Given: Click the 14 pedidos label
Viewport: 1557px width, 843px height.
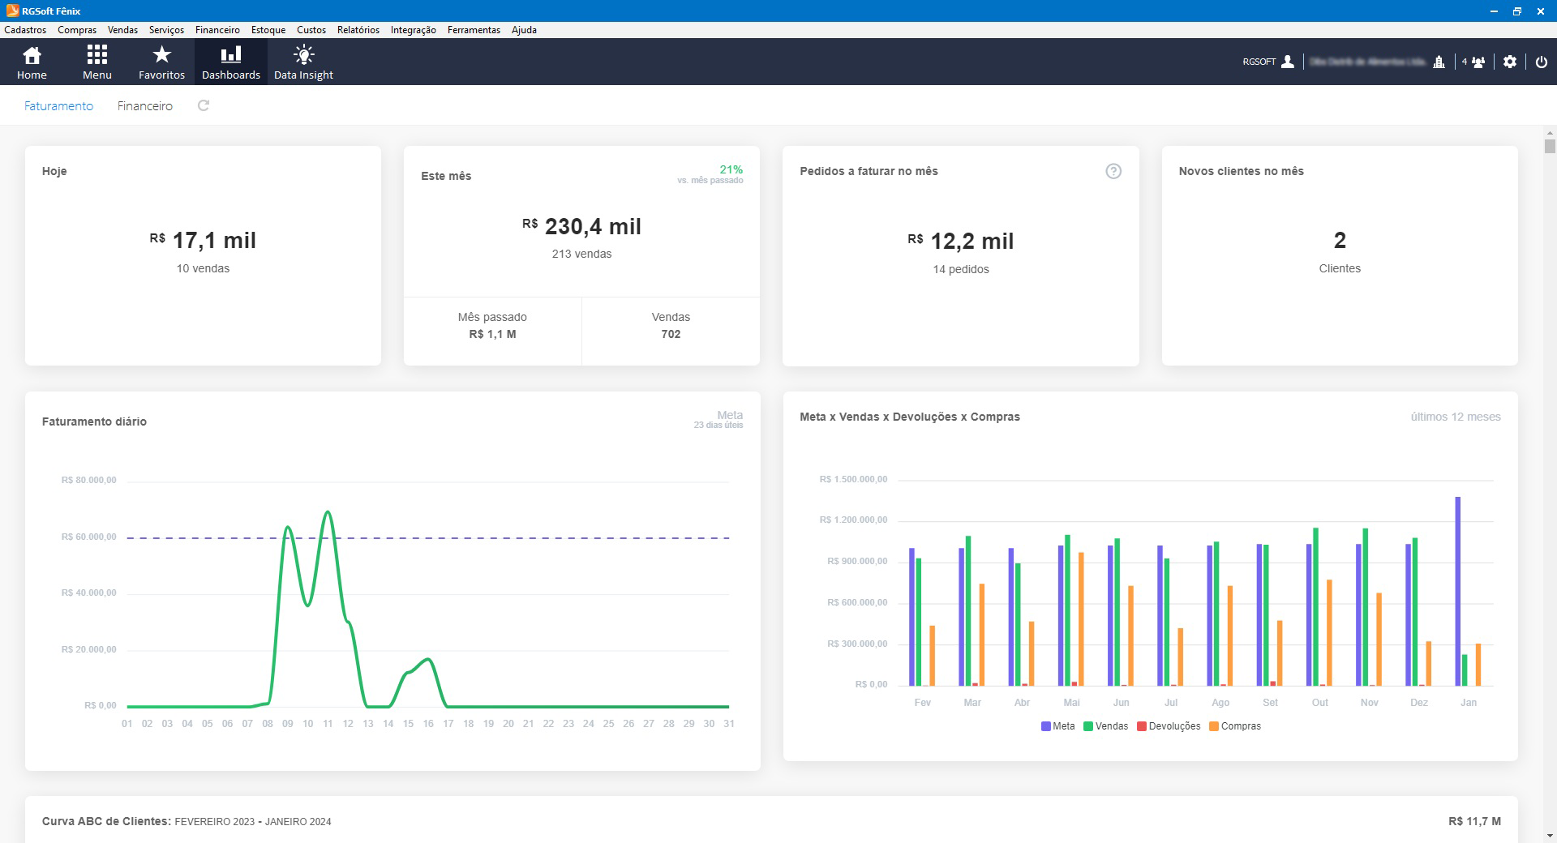Looking at the screenshot, I should [961, 269].
